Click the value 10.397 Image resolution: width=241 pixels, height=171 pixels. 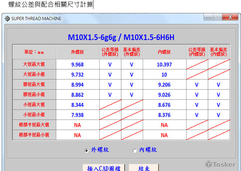click(x=164, y=64)
